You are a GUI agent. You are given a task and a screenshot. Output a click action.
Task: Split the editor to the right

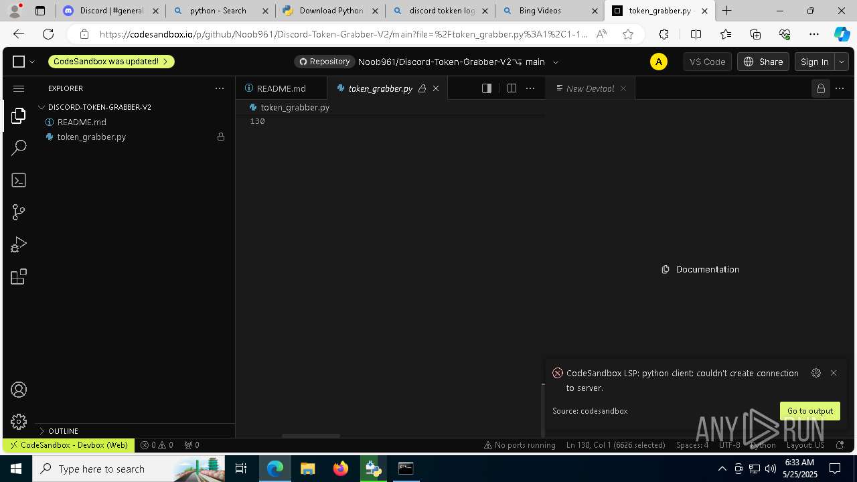pyautogui.click(x=512, y=88)
